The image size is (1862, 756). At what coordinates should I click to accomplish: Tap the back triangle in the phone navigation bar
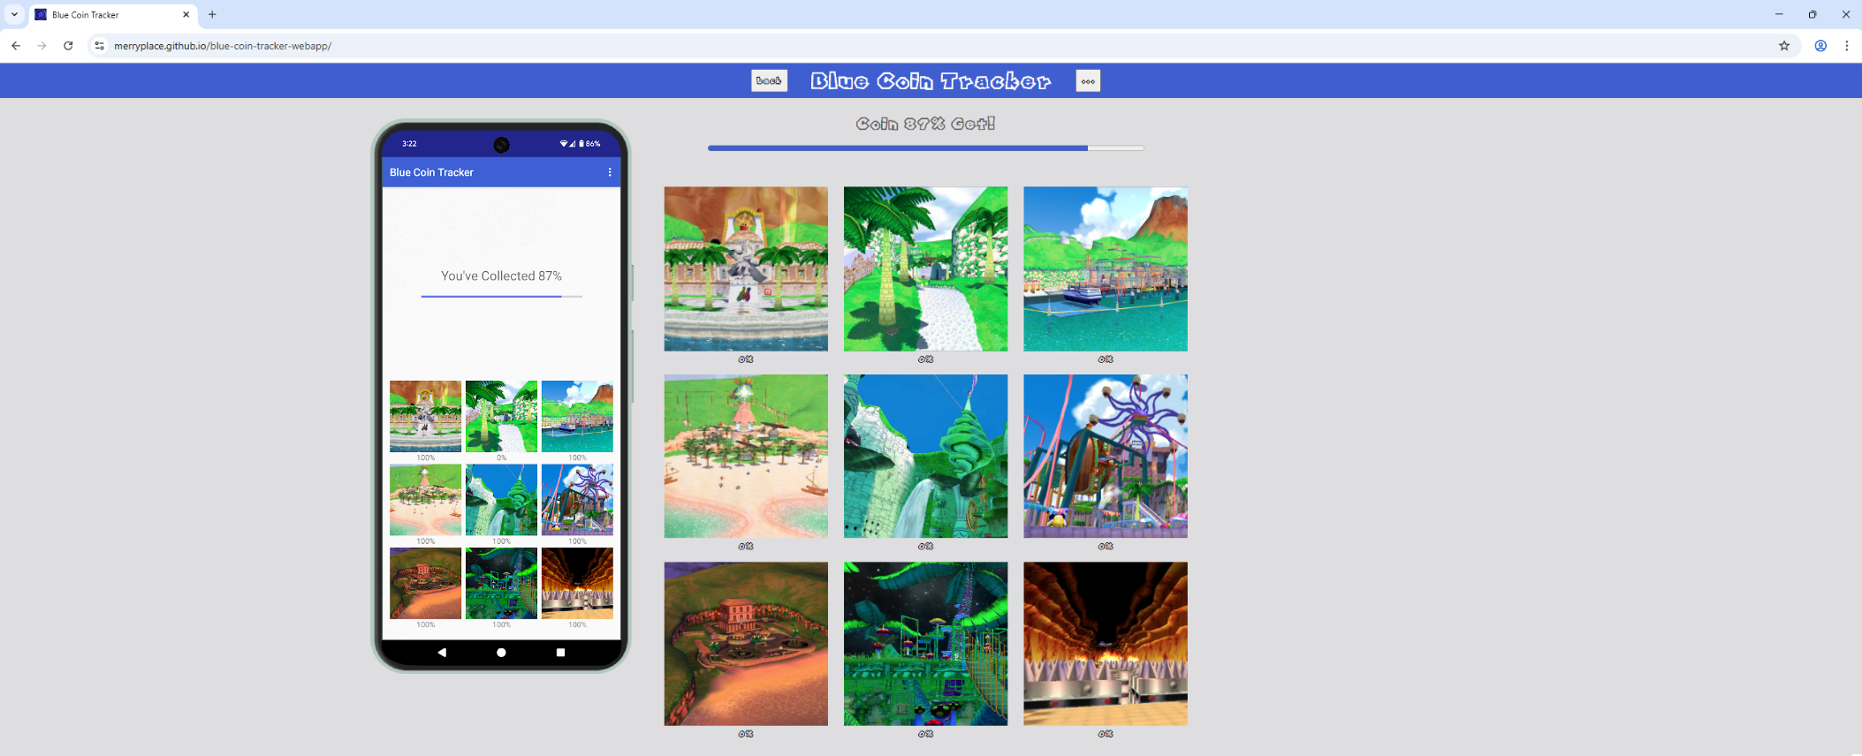pyautogui.click(x=442, y=653)
